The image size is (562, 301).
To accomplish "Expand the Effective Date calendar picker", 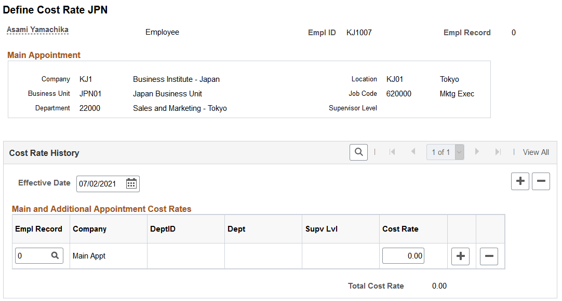I will point(131,183).
